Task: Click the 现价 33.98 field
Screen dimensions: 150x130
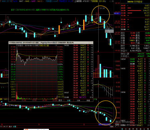Action: pyautogui.click(x=128, y=33)
